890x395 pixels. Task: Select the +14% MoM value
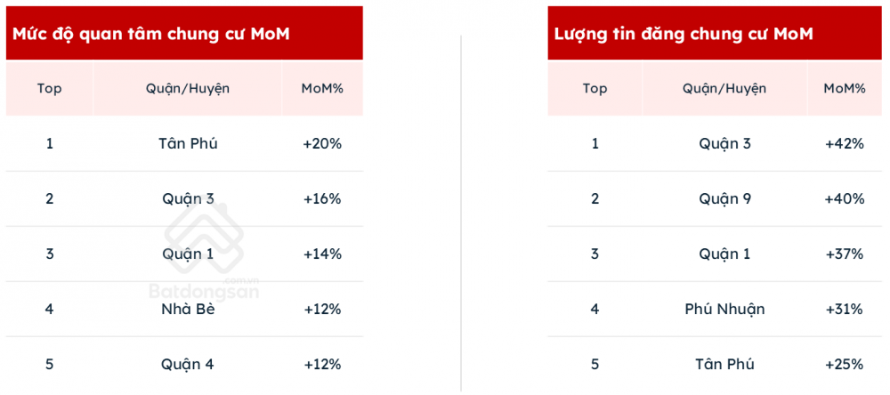322,254
